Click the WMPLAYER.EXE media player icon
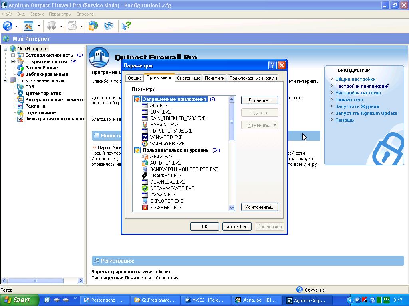The image size is (409, 306). point(145,143)
